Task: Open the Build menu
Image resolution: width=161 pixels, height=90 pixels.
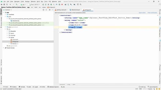Action: click(38, 1)
